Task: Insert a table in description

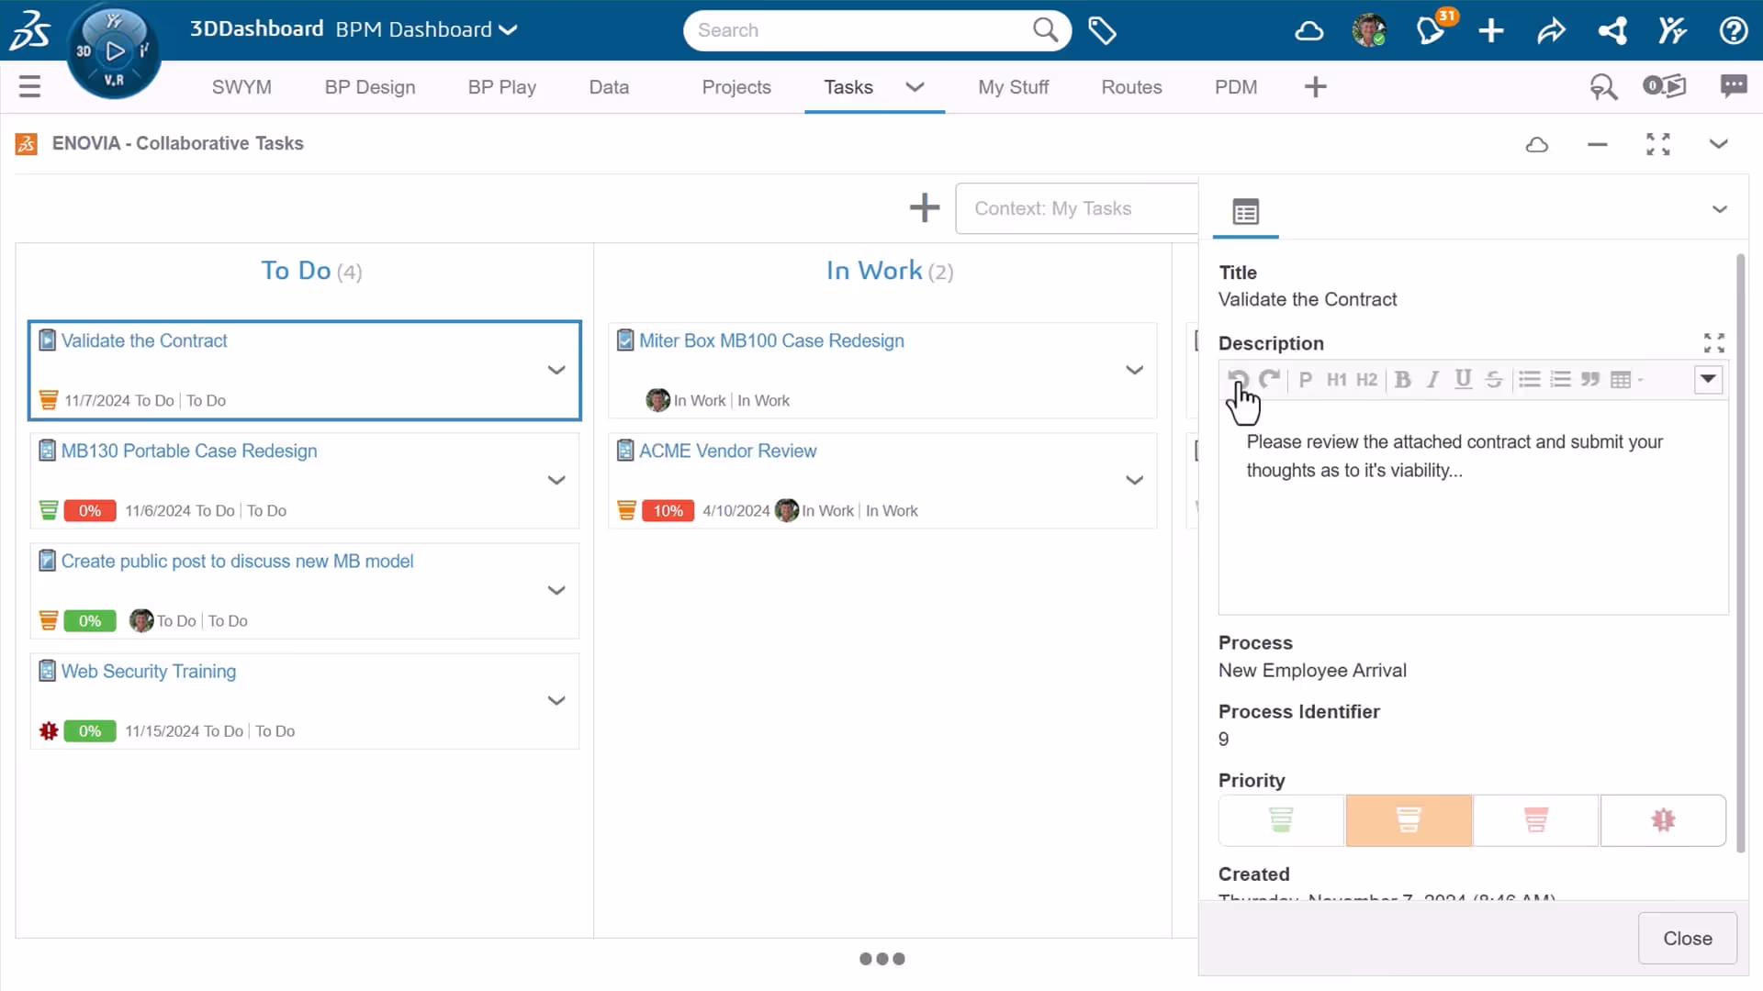Action: pos(1625,380)
